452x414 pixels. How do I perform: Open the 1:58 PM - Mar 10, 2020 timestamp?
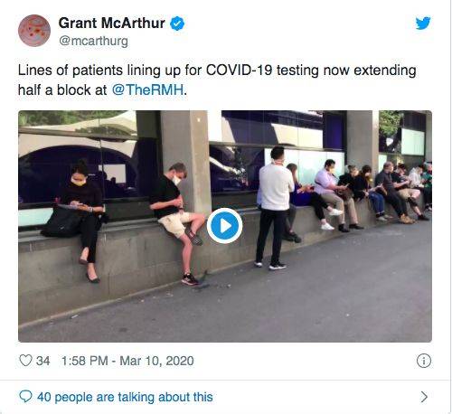(x=127, y=361)
